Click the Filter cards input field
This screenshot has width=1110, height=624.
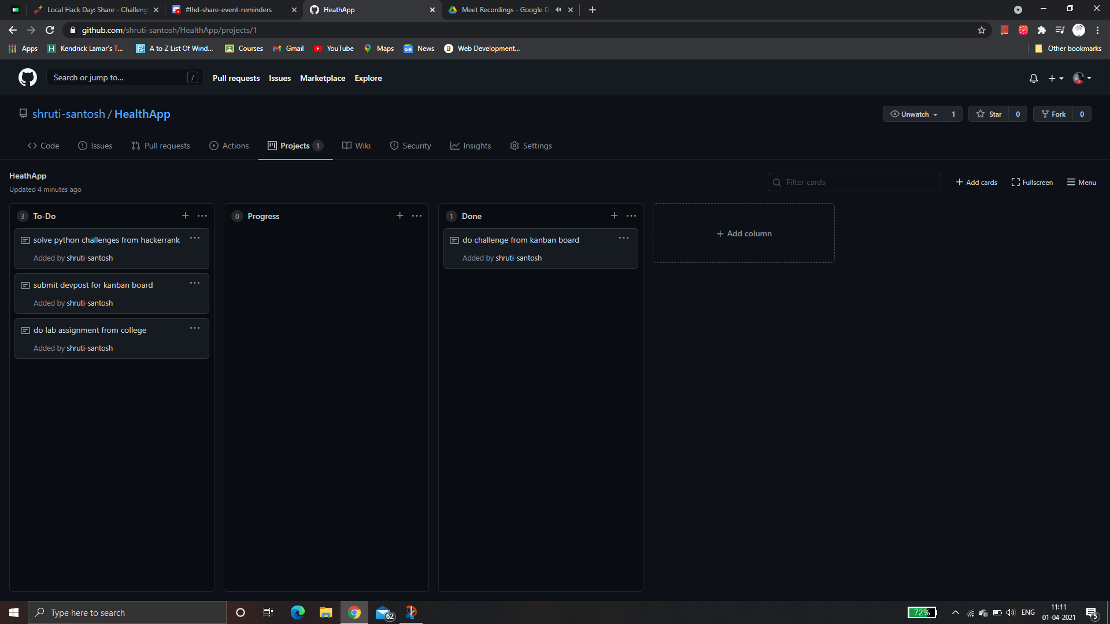tap(854, 182)
